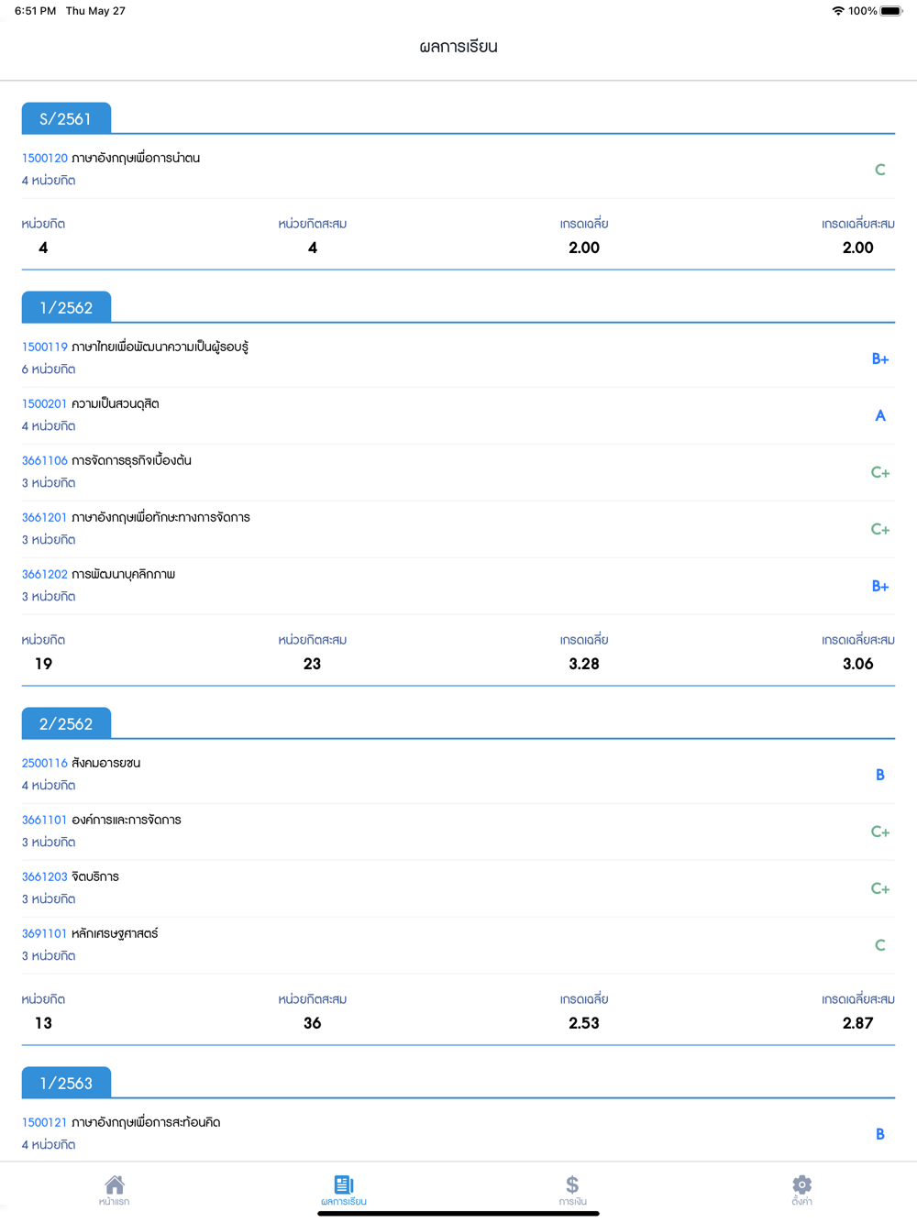
Task: Click grade B for course 2500116
Action: 880,775
